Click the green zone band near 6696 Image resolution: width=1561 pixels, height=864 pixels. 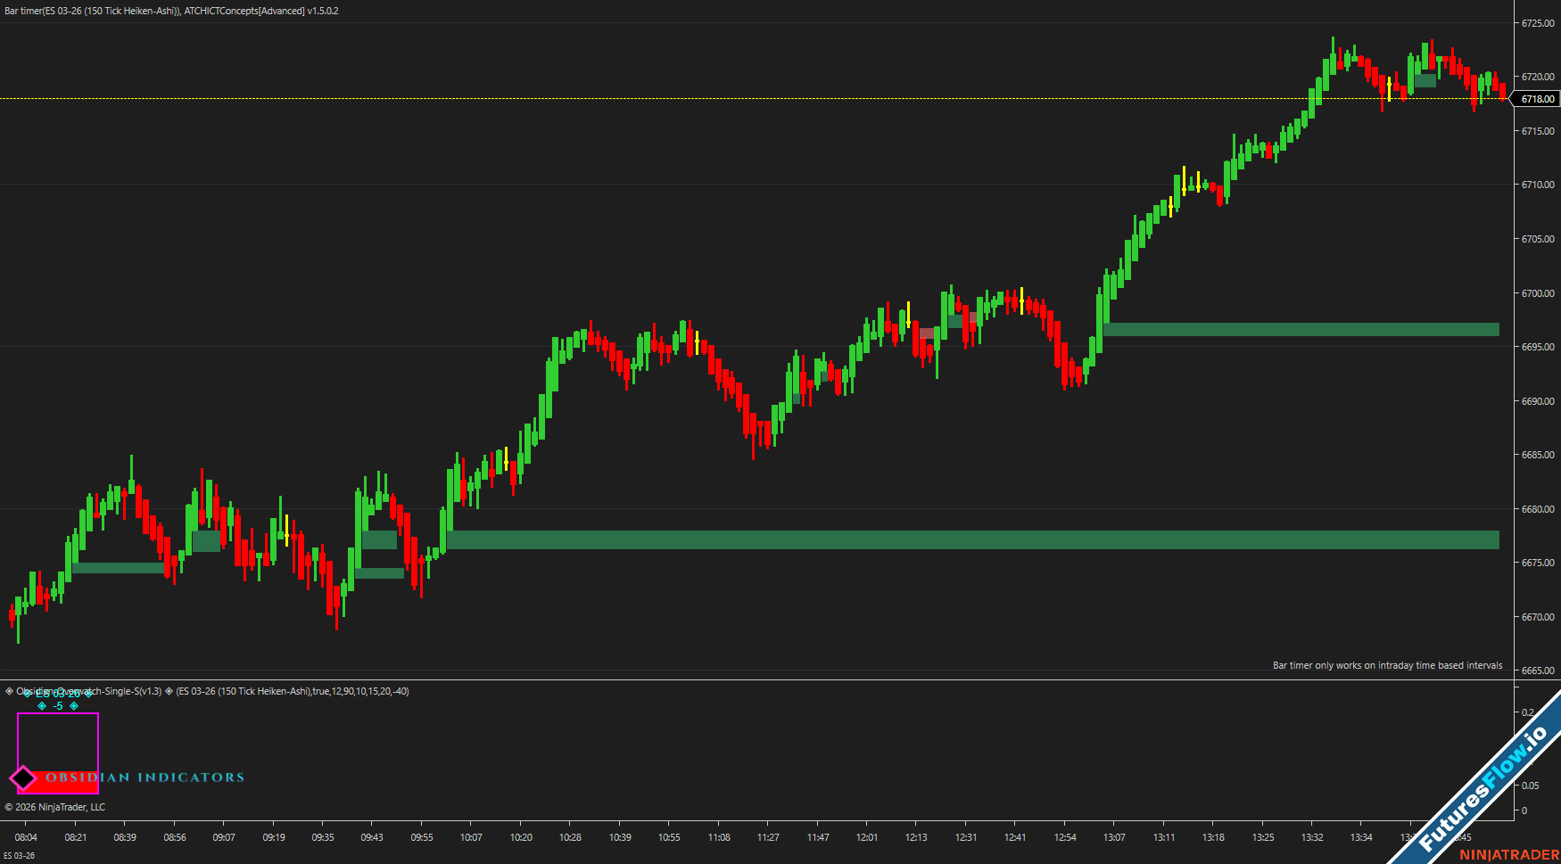(x=1301, y=330)
